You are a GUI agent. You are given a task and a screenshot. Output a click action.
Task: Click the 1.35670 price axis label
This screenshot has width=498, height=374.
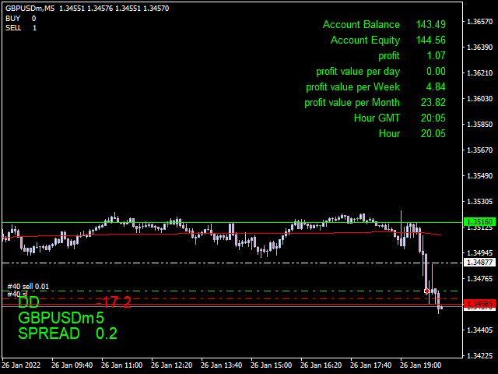(x=479, y=150)
